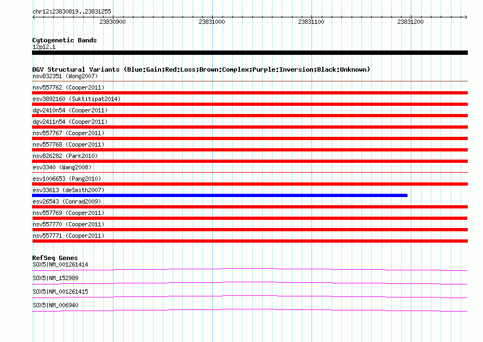Click the blue gain bar under esv33613
This screenshot has height=342, width=483.
coord(220,195)
